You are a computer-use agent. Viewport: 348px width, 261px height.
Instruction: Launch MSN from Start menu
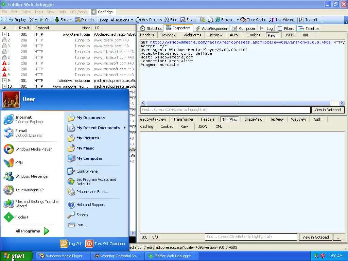(32, 163)
